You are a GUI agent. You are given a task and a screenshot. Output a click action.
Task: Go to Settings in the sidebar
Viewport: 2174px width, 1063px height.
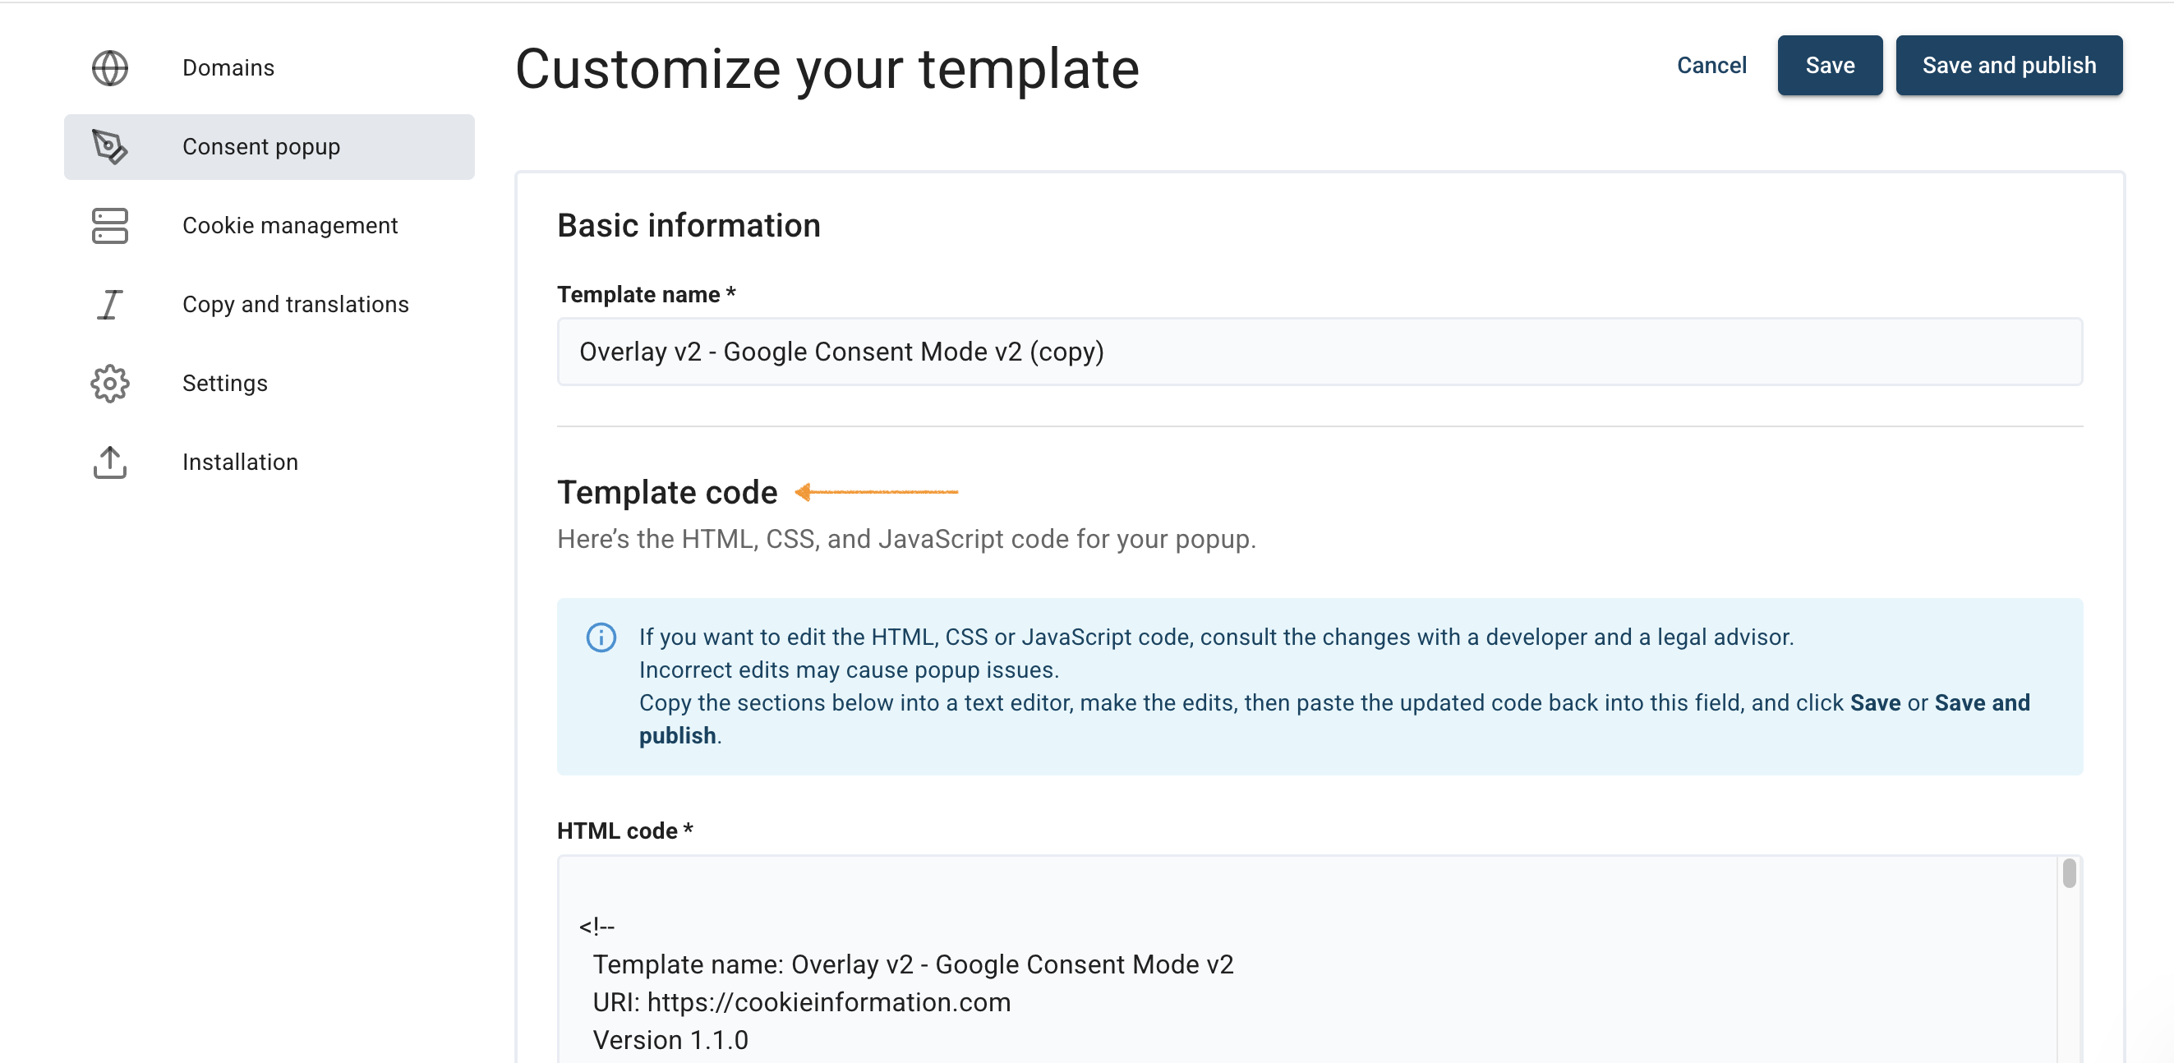point(224,383)
